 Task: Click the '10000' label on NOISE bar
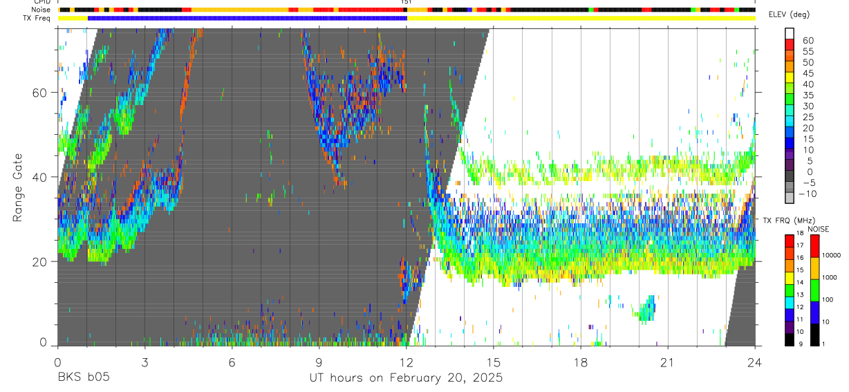[830, 256]
